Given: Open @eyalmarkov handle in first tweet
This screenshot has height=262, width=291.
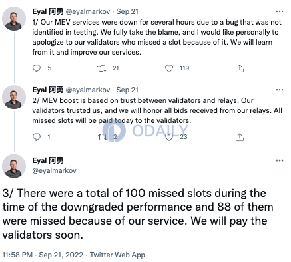Looking at the screenshot, I should pyautogui.click(x=88, y=11).
